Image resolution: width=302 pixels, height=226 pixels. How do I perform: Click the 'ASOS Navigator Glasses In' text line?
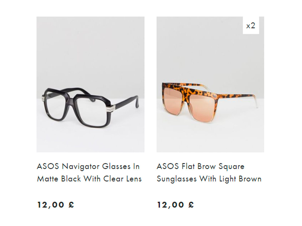click(88, 166)
